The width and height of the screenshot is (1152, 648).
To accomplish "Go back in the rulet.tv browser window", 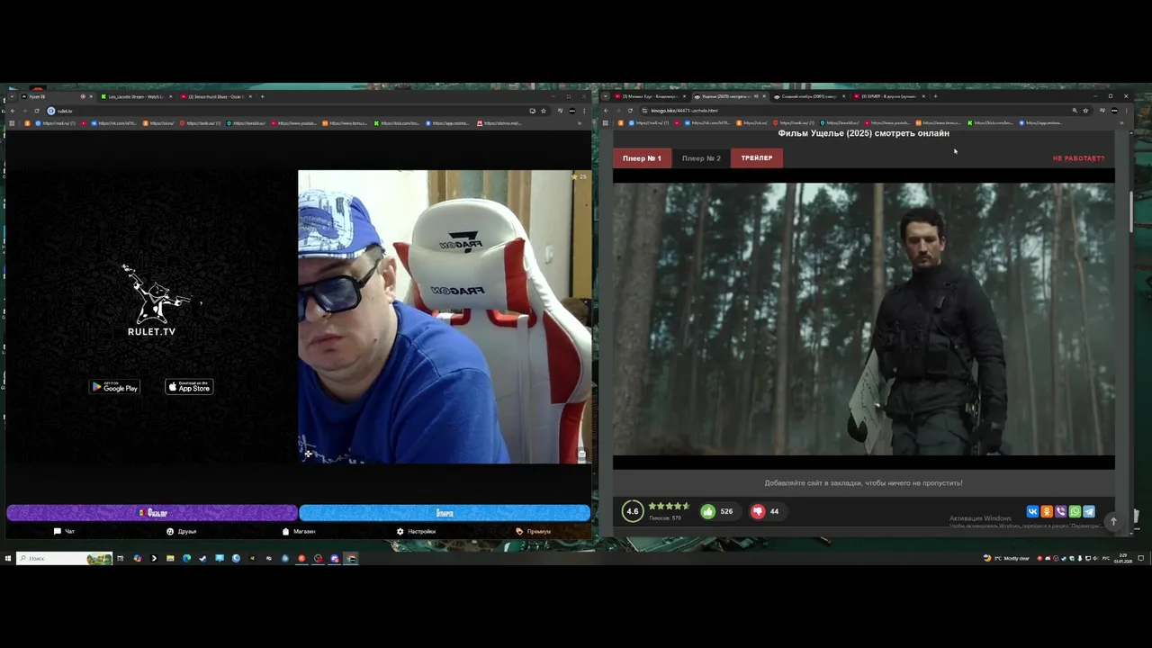I will point(12,111).
